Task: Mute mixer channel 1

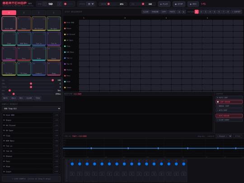Action: point(72,174)
